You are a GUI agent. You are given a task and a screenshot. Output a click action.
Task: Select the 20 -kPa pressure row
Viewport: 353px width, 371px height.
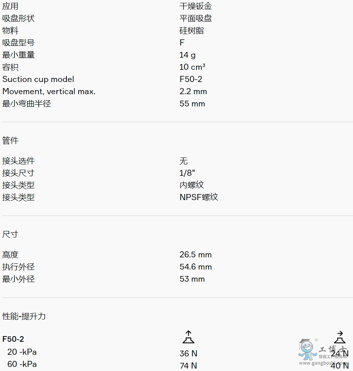tap(22, 352)
